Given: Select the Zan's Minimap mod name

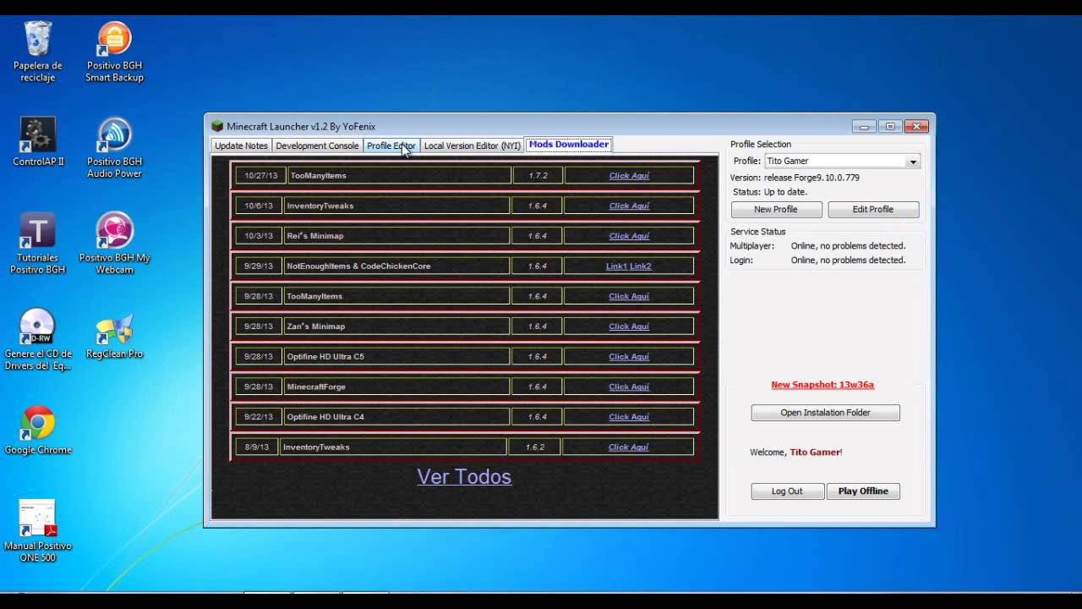Looking at the screenshot, I should pyautogui.click(x=316, y=326).
